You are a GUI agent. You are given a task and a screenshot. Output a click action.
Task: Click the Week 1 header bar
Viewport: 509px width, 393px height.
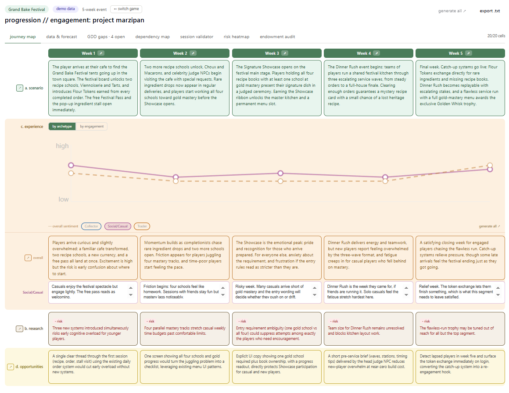click(x=93, y=53)
